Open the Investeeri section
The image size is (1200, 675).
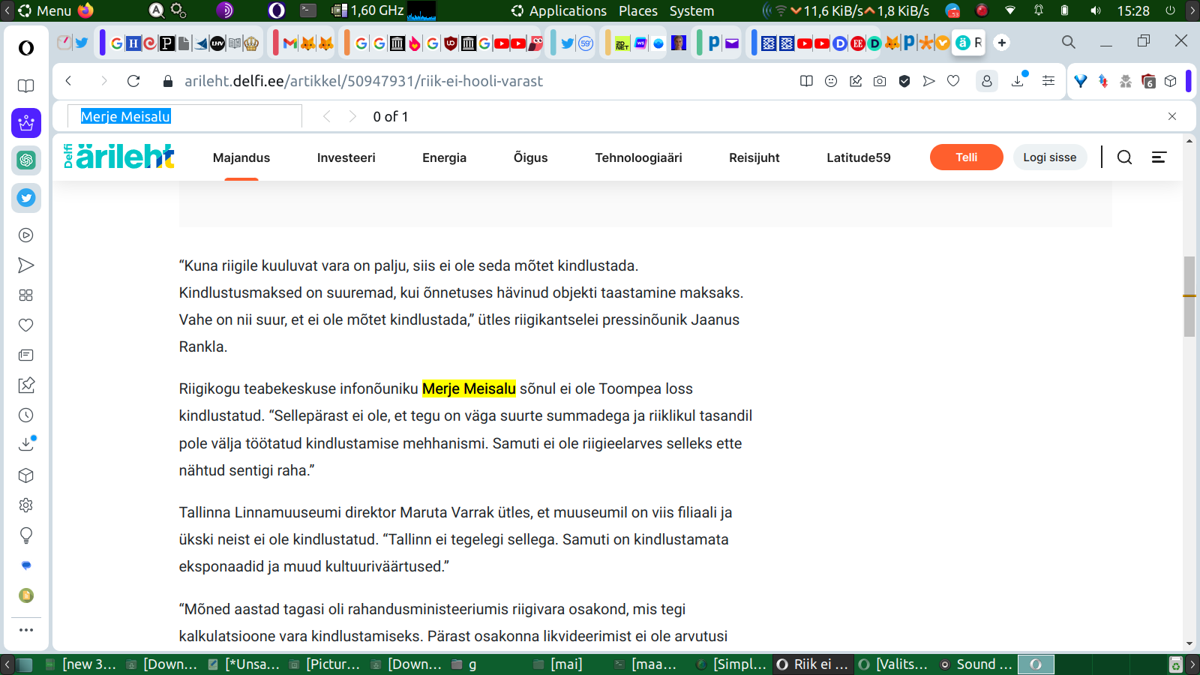point(346,157)
